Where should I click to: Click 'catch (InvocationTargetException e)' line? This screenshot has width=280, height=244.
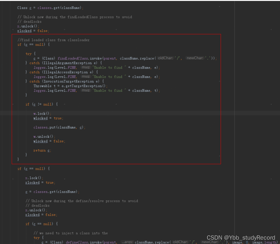point(65,82)
